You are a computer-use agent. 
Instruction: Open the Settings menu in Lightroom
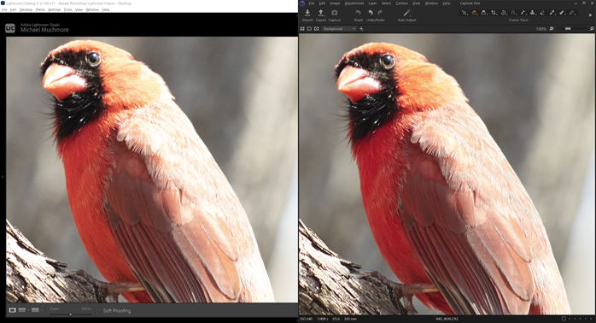(x=55, y=9)
